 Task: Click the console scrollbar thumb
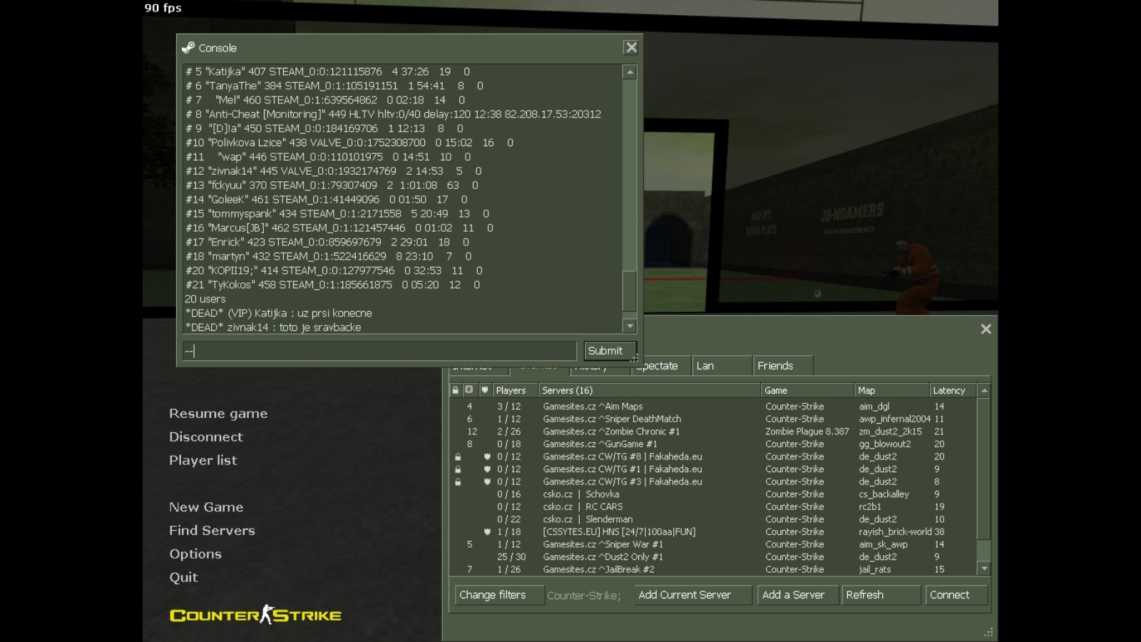point(630,290)
